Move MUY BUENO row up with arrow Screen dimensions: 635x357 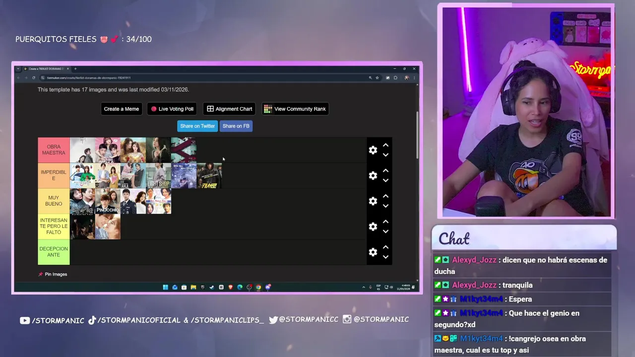coord(385,196)
